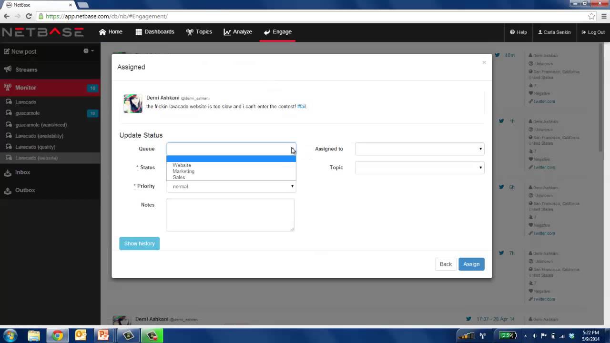Screen dimensions: 610x343
Task: Open a new browser tab
Action: click(x=83, y=5)
